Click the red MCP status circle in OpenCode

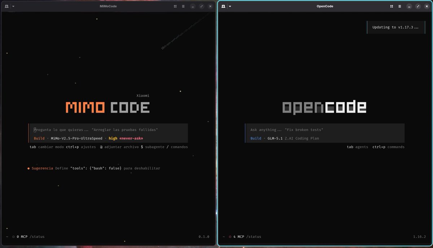pos(230,237)
